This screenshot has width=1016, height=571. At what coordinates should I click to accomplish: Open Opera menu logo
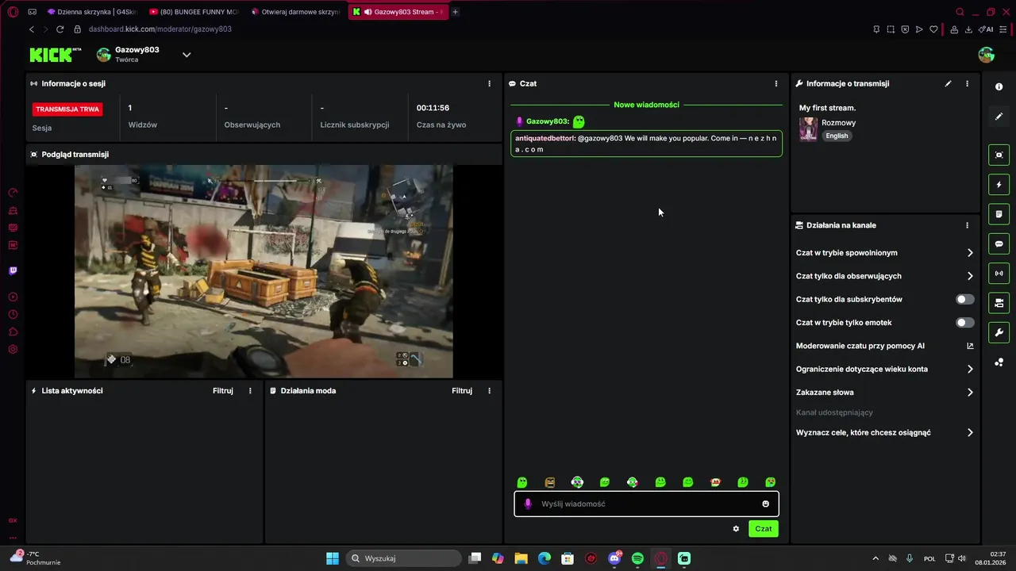(13, 12)
